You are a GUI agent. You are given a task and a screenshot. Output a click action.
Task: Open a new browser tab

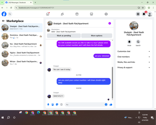(35, 2)
